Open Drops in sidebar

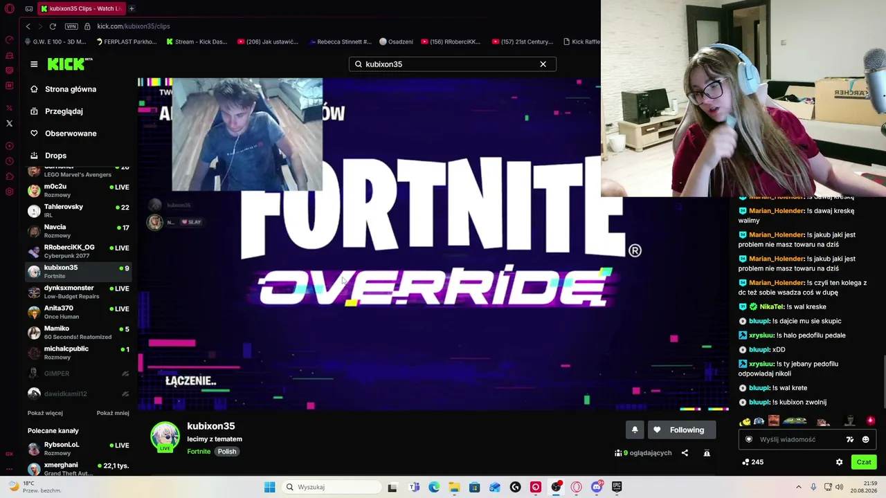(55, 156)
